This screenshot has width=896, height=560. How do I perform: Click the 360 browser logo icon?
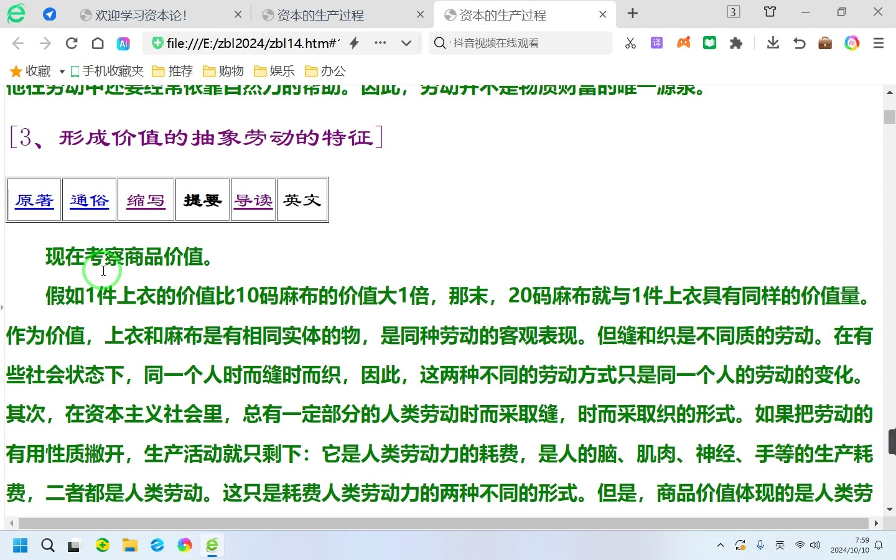(x=16, y=14)
